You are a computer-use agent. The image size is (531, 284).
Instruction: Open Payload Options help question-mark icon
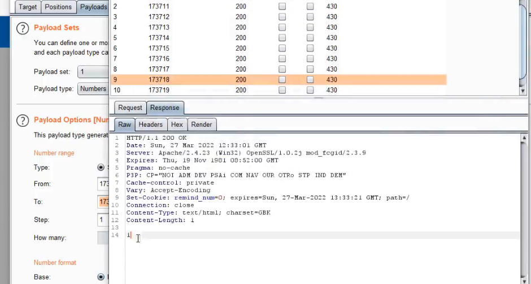pyautogui.click(x=23, y=121)
